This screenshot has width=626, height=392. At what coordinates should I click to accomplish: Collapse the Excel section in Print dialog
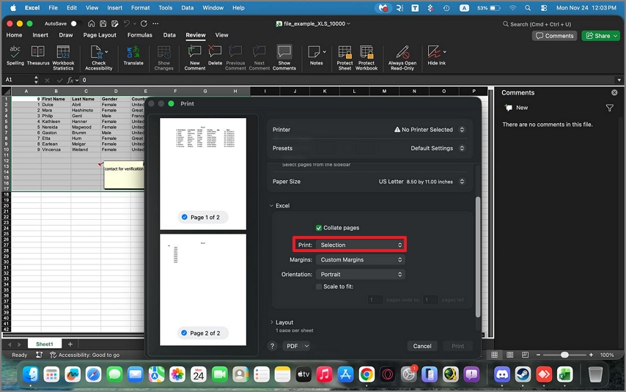271,206
